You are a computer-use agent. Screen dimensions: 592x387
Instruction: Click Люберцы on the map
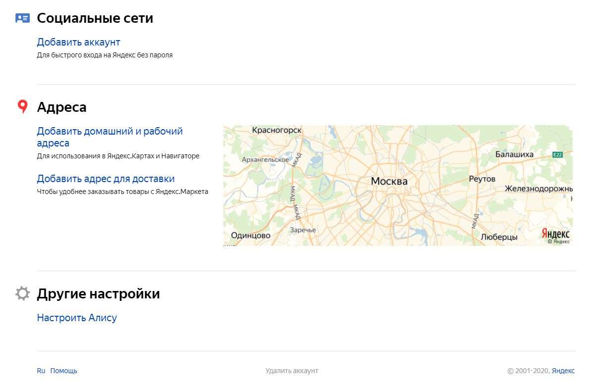click(x=499, y=237)
